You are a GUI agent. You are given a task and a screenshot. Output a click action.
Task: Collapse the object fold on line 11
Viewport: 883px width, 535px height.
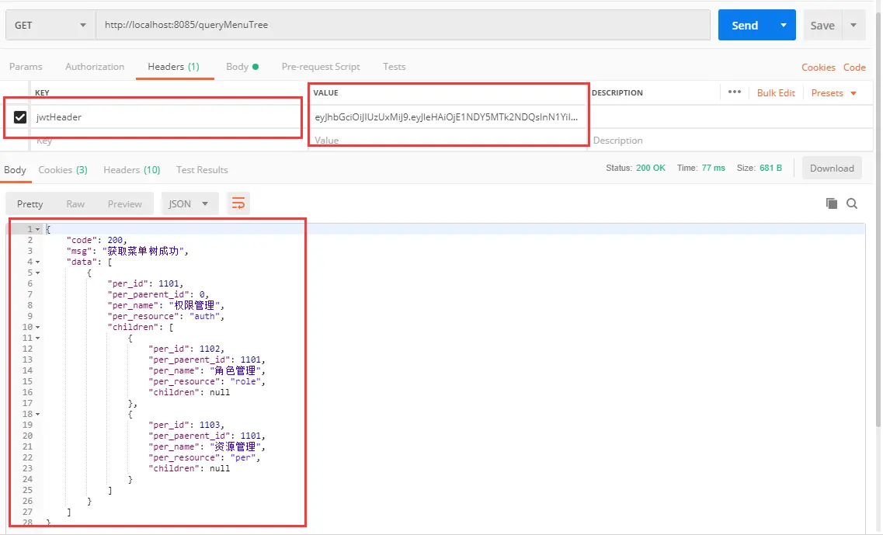coord(38,338)
